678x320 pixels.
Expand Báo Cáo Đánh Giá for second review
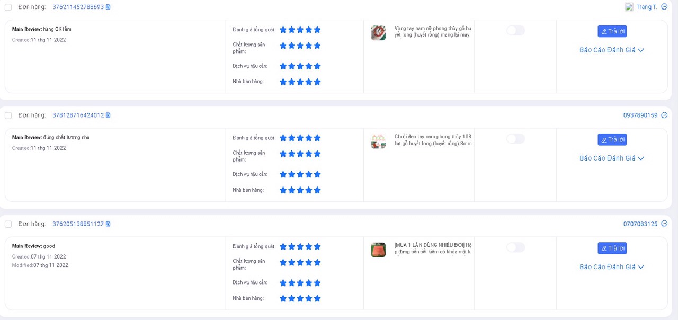click(x=612, y=158)
